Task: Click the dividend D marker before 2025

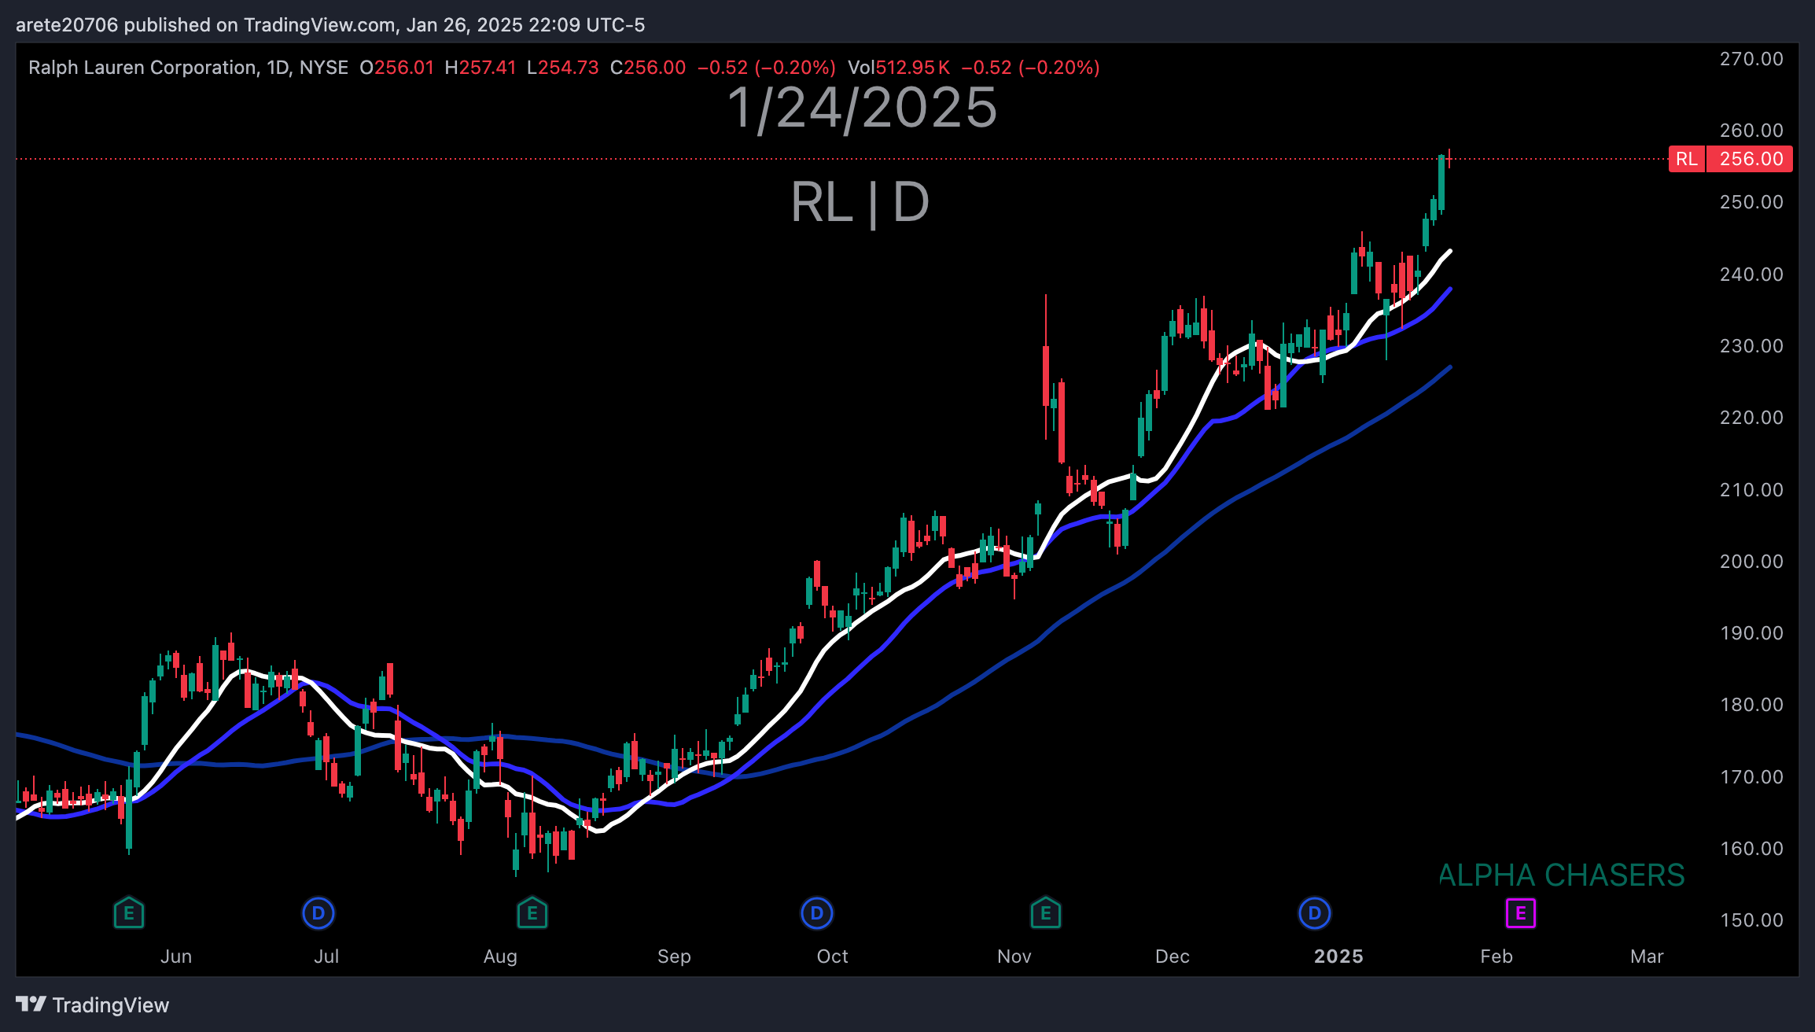Action: pos(1315,913)
